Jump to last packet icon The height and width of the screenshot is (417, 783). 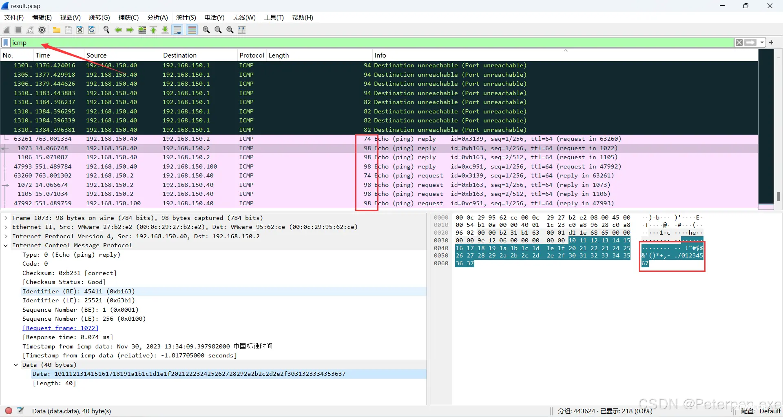(165, 30)
